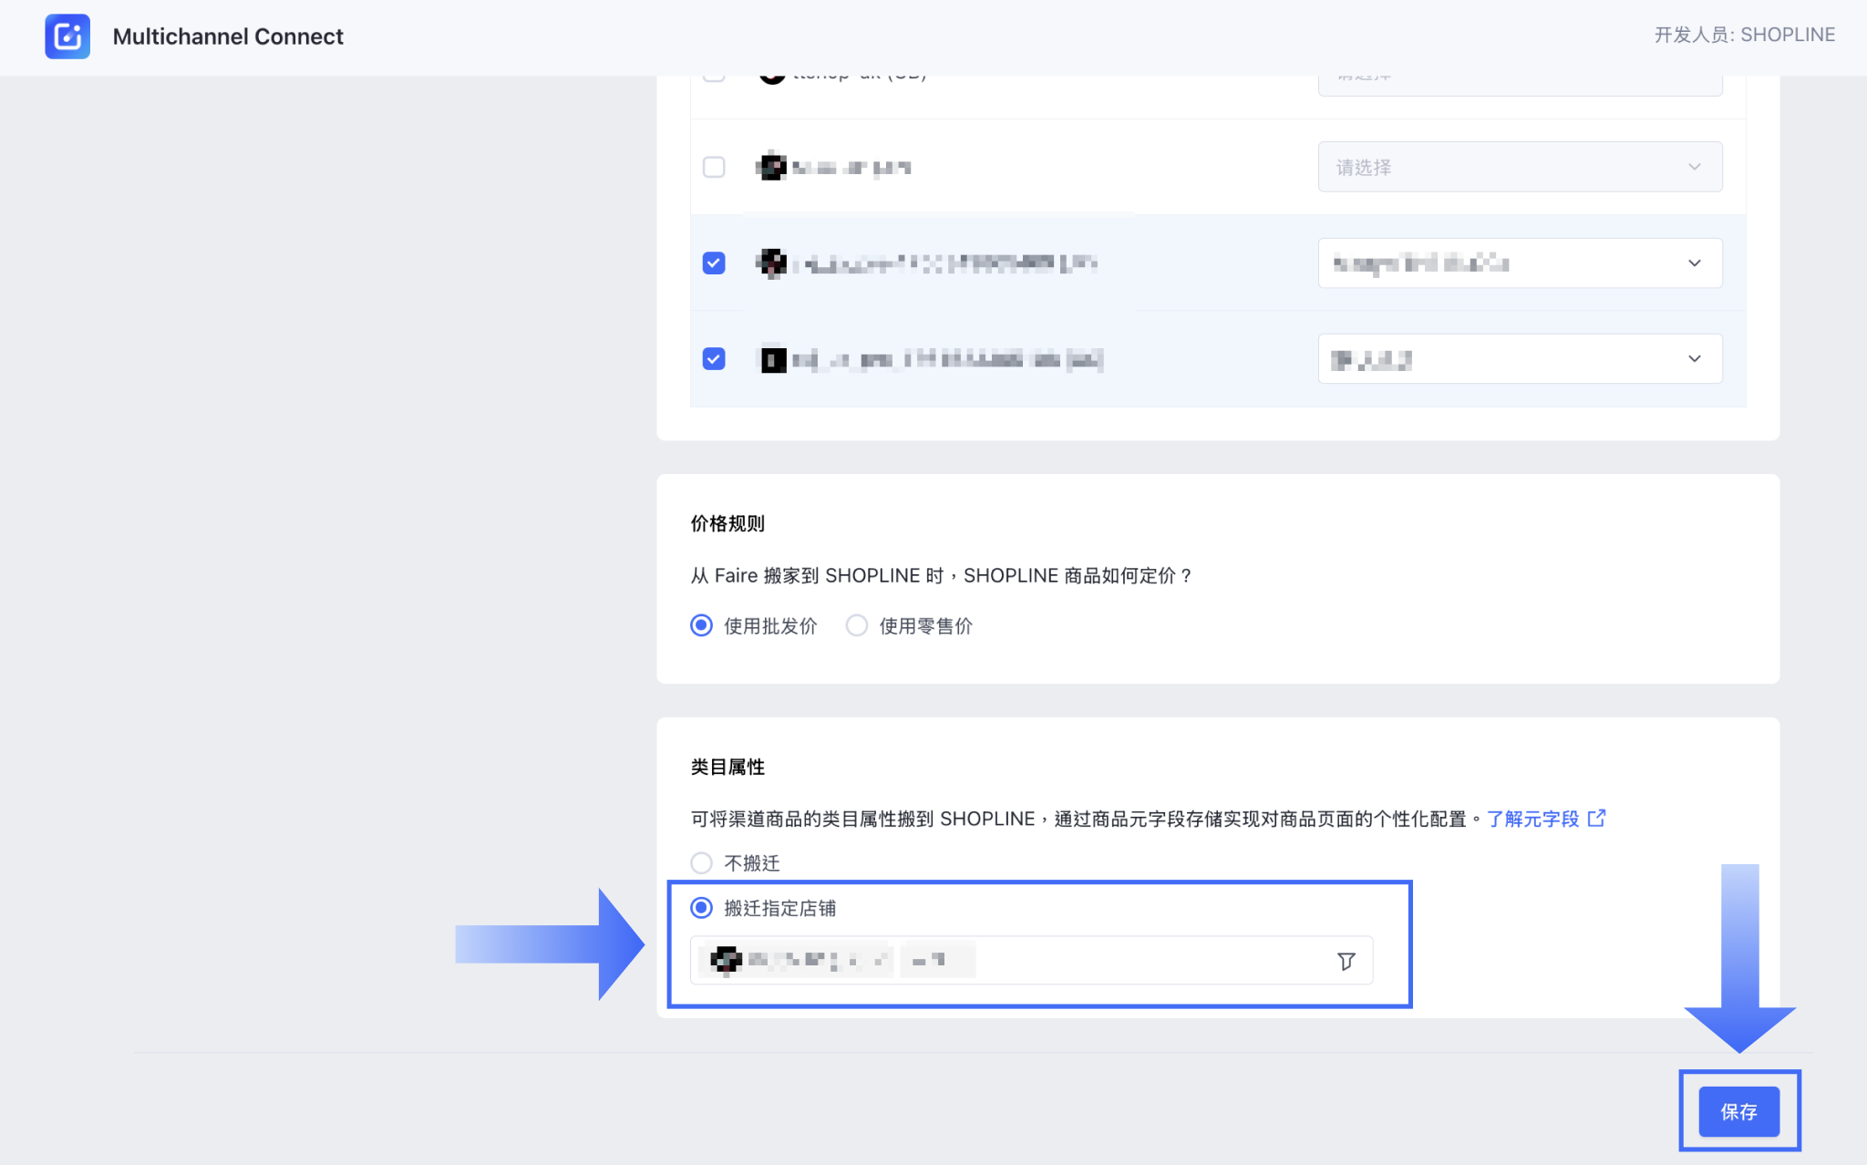Uncheck the first checked store checkbox
The image size is (1867, 1165).
tap(714, 263)
